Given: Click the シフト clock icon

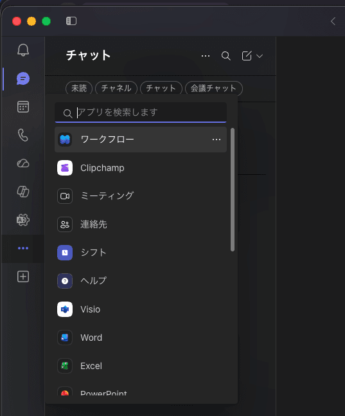Looking at the screenshot, I should (x=65, y=253).
